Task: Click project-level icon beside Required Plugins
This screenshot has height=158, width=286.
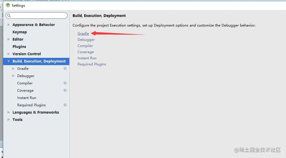Action: coord(65,105)
